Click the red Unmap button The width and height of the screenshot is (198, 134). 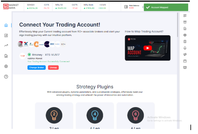pyautogui.click(x=53, y=67)
